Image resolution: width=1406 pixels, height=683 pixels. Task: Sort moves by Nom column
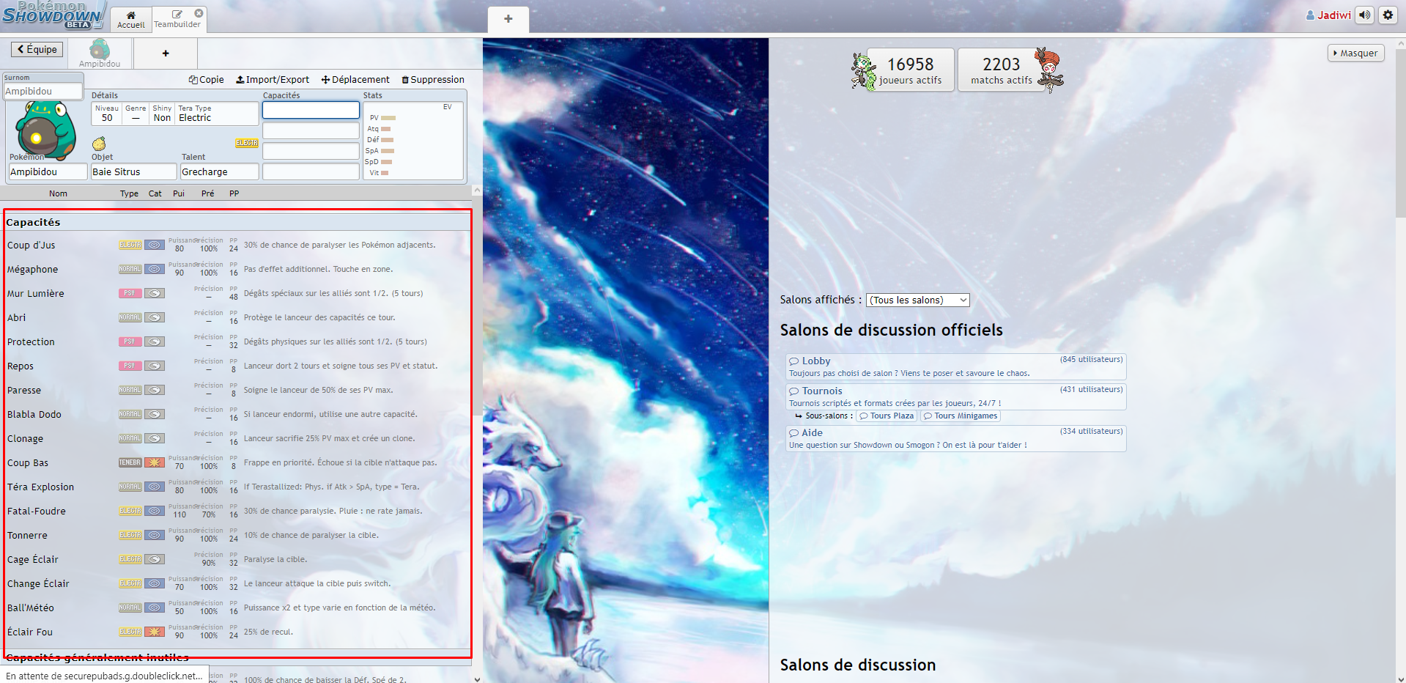58,193
